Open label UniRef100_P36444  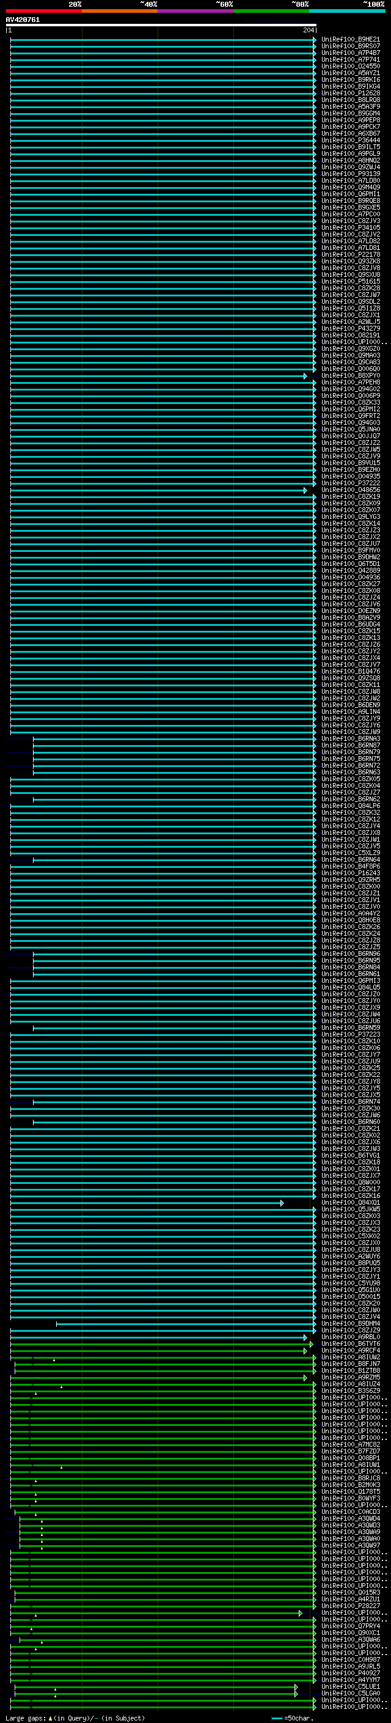point(351,141)
